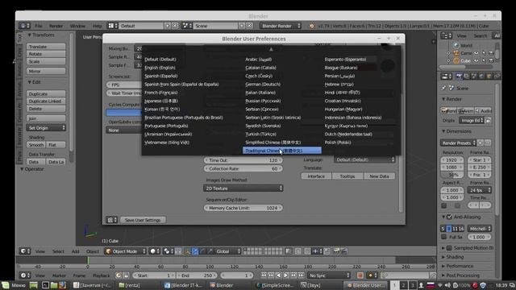Toggle the Tooltips translate option
516x290 pixels.
pyautogui.click(x=347, y=176)
